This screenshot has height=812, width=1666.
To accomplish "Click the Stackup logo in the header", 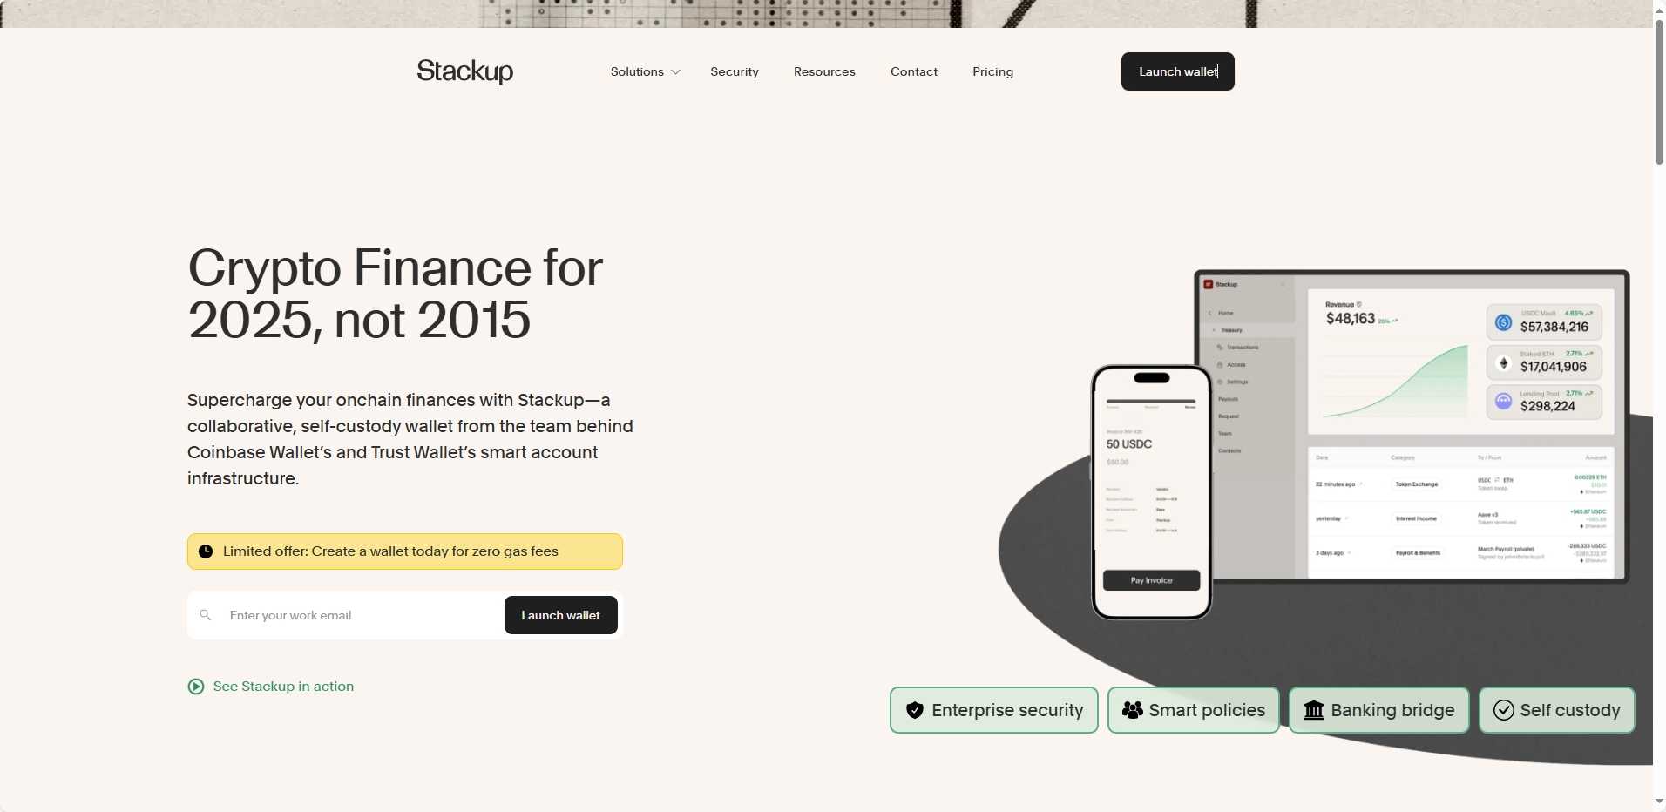I will 464,71.
